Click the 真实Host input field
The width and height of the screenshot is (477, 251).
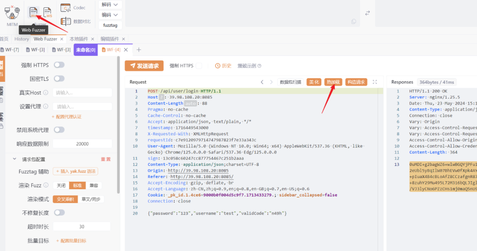point(82,92)
